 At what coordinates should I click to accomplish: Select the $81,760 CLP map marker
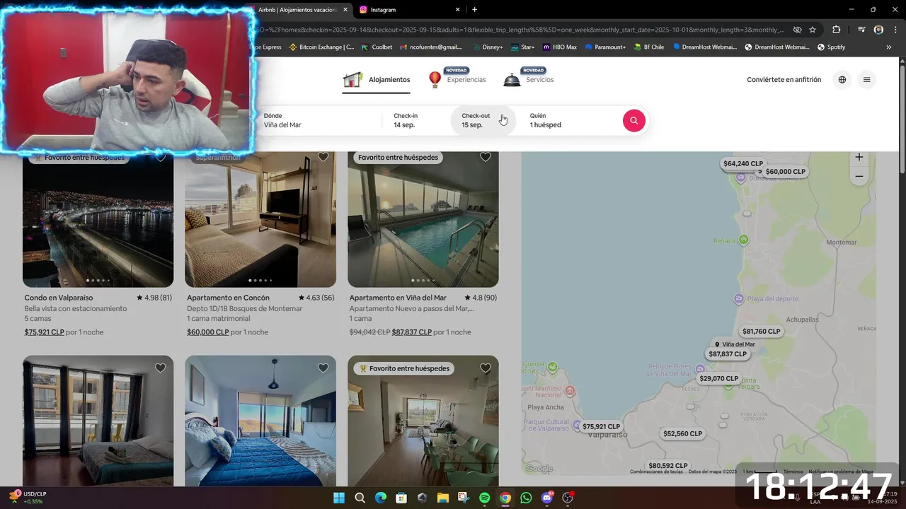761,332
